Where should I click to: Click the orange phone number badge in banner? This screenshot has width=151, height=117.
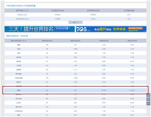[x=135, y=28]
